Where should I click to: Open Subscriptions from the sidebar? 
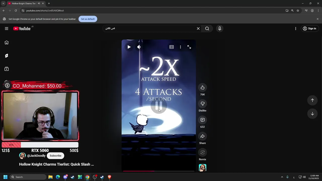click(7, 69)
